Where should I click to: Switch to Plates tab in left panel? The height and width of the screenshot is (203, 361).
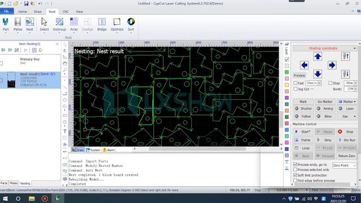[14, 183]
